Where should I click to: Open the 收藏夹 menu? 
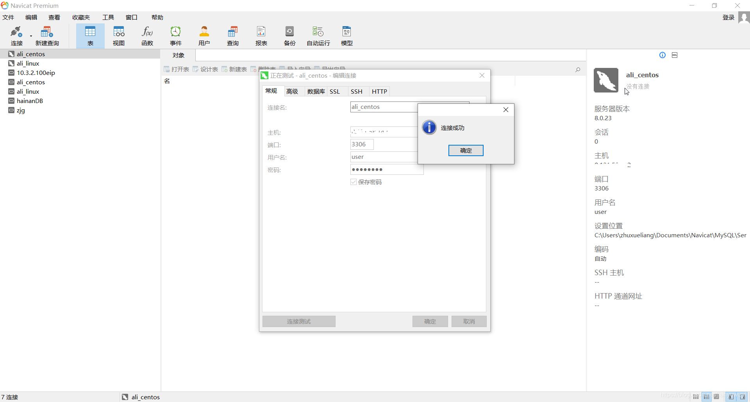point(81,18)
